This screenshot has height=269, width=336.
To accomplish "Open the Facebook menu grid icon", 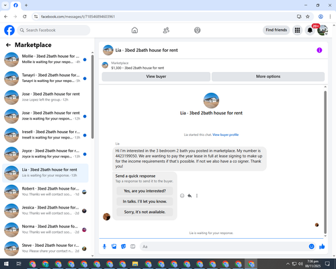I will 297,30.
